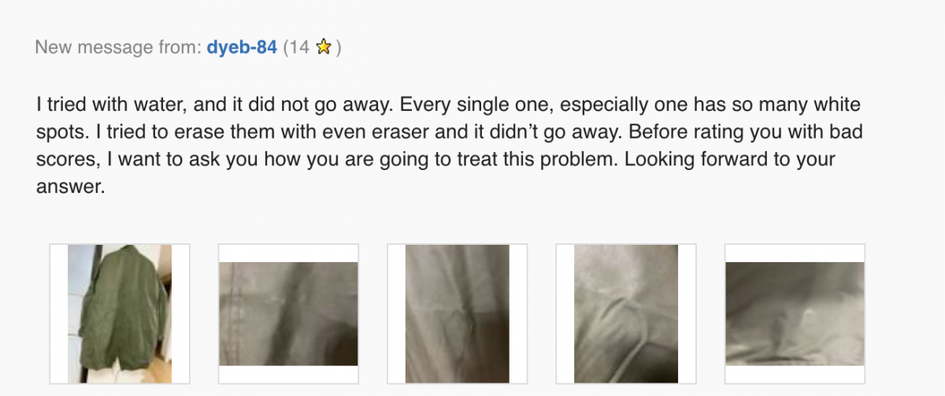The image size is (945, 396).
Task: Click the "New message from:" label
Action: (118, 47)
